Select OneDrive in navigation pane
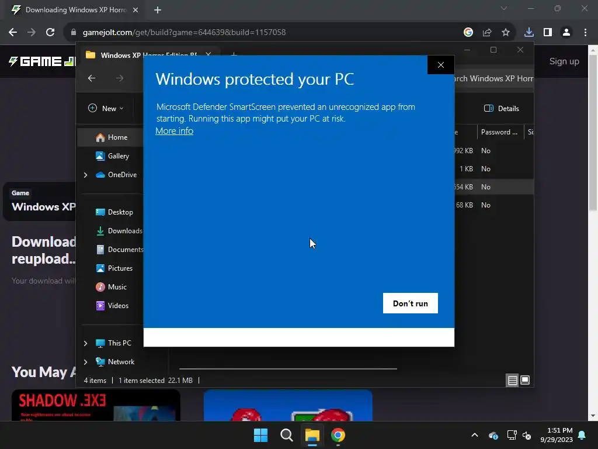The image size is (598, 449). coord(116,174)
